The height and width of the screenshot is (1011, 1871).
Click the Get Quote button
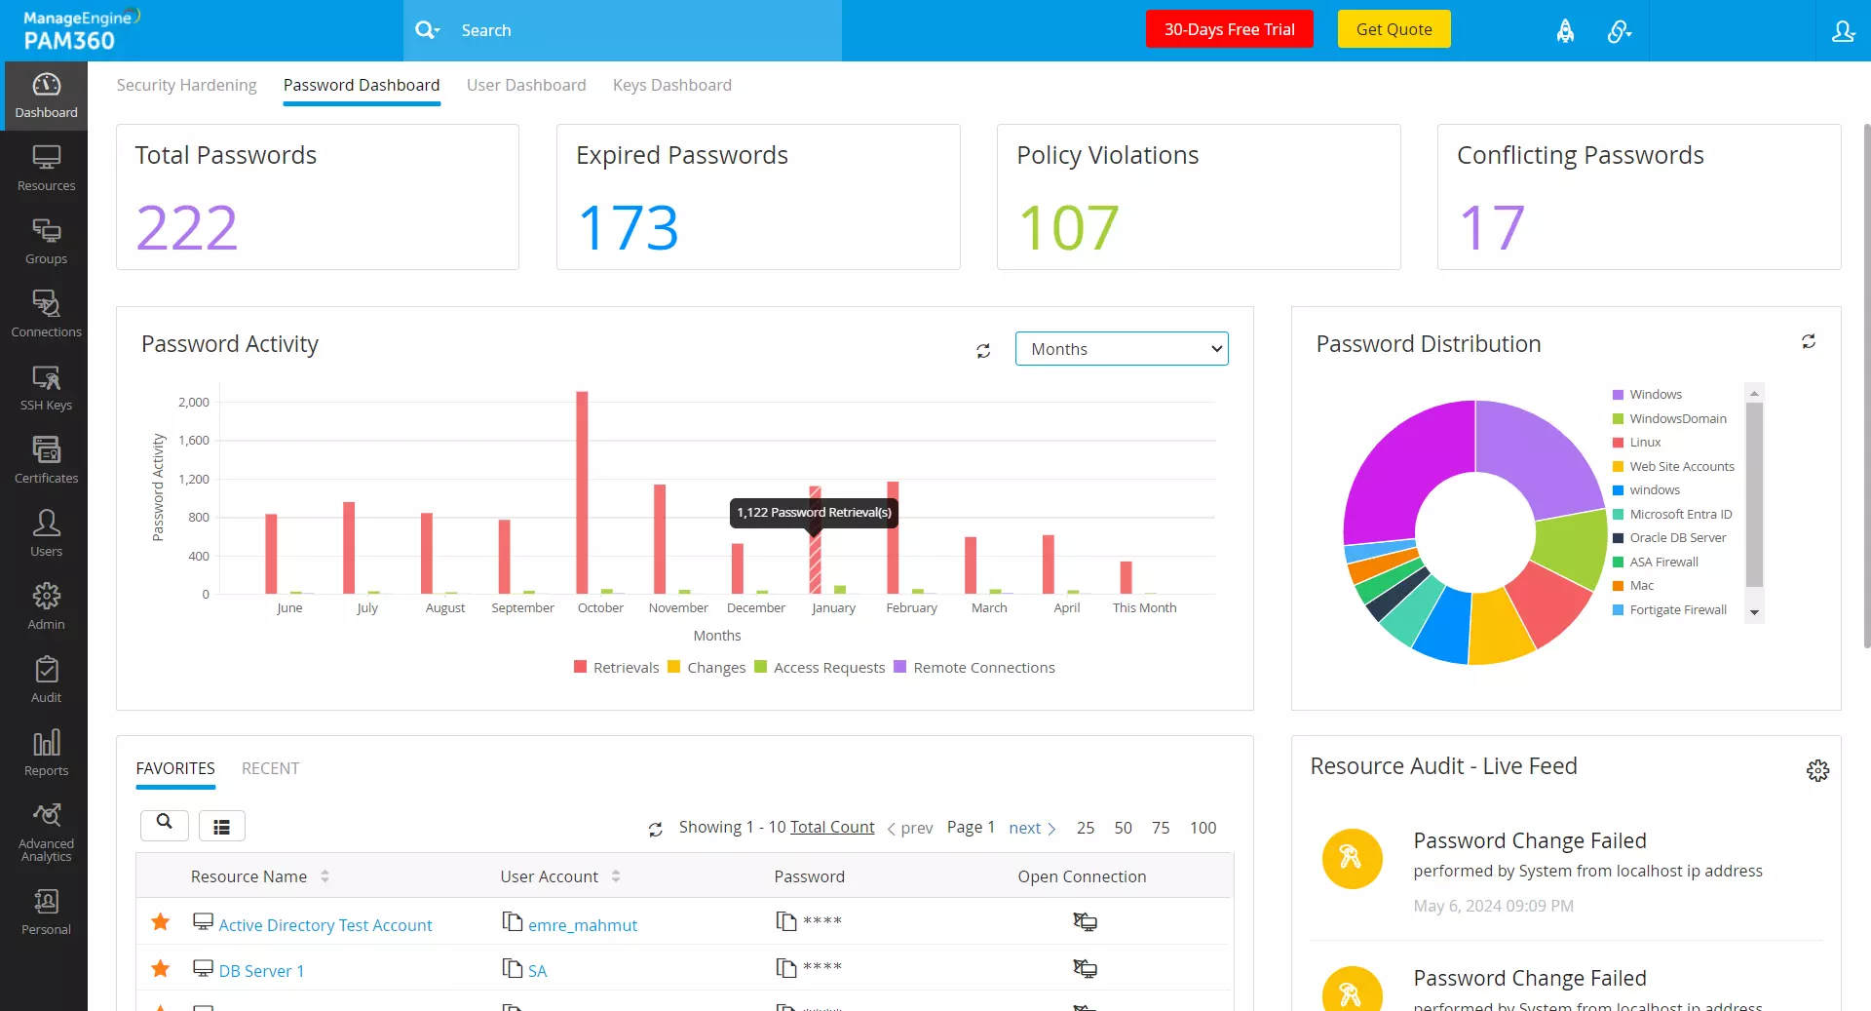point(1394,28)
